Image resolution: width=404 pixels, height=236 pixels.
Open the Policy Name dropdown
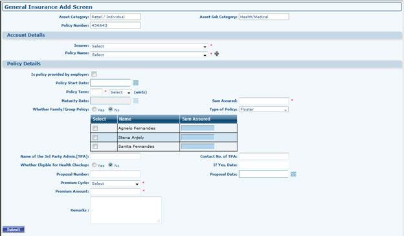pyautogui.click(x=149, y=54)
